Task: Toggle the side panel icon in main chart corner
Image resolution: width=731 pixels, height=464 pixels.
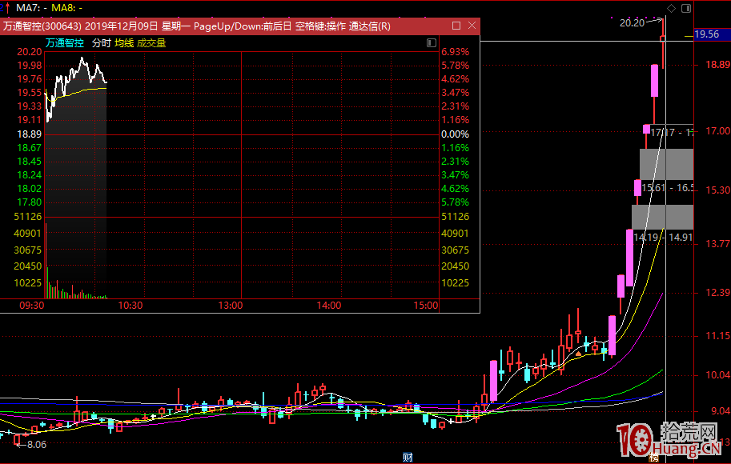Action: pos(685,8)
